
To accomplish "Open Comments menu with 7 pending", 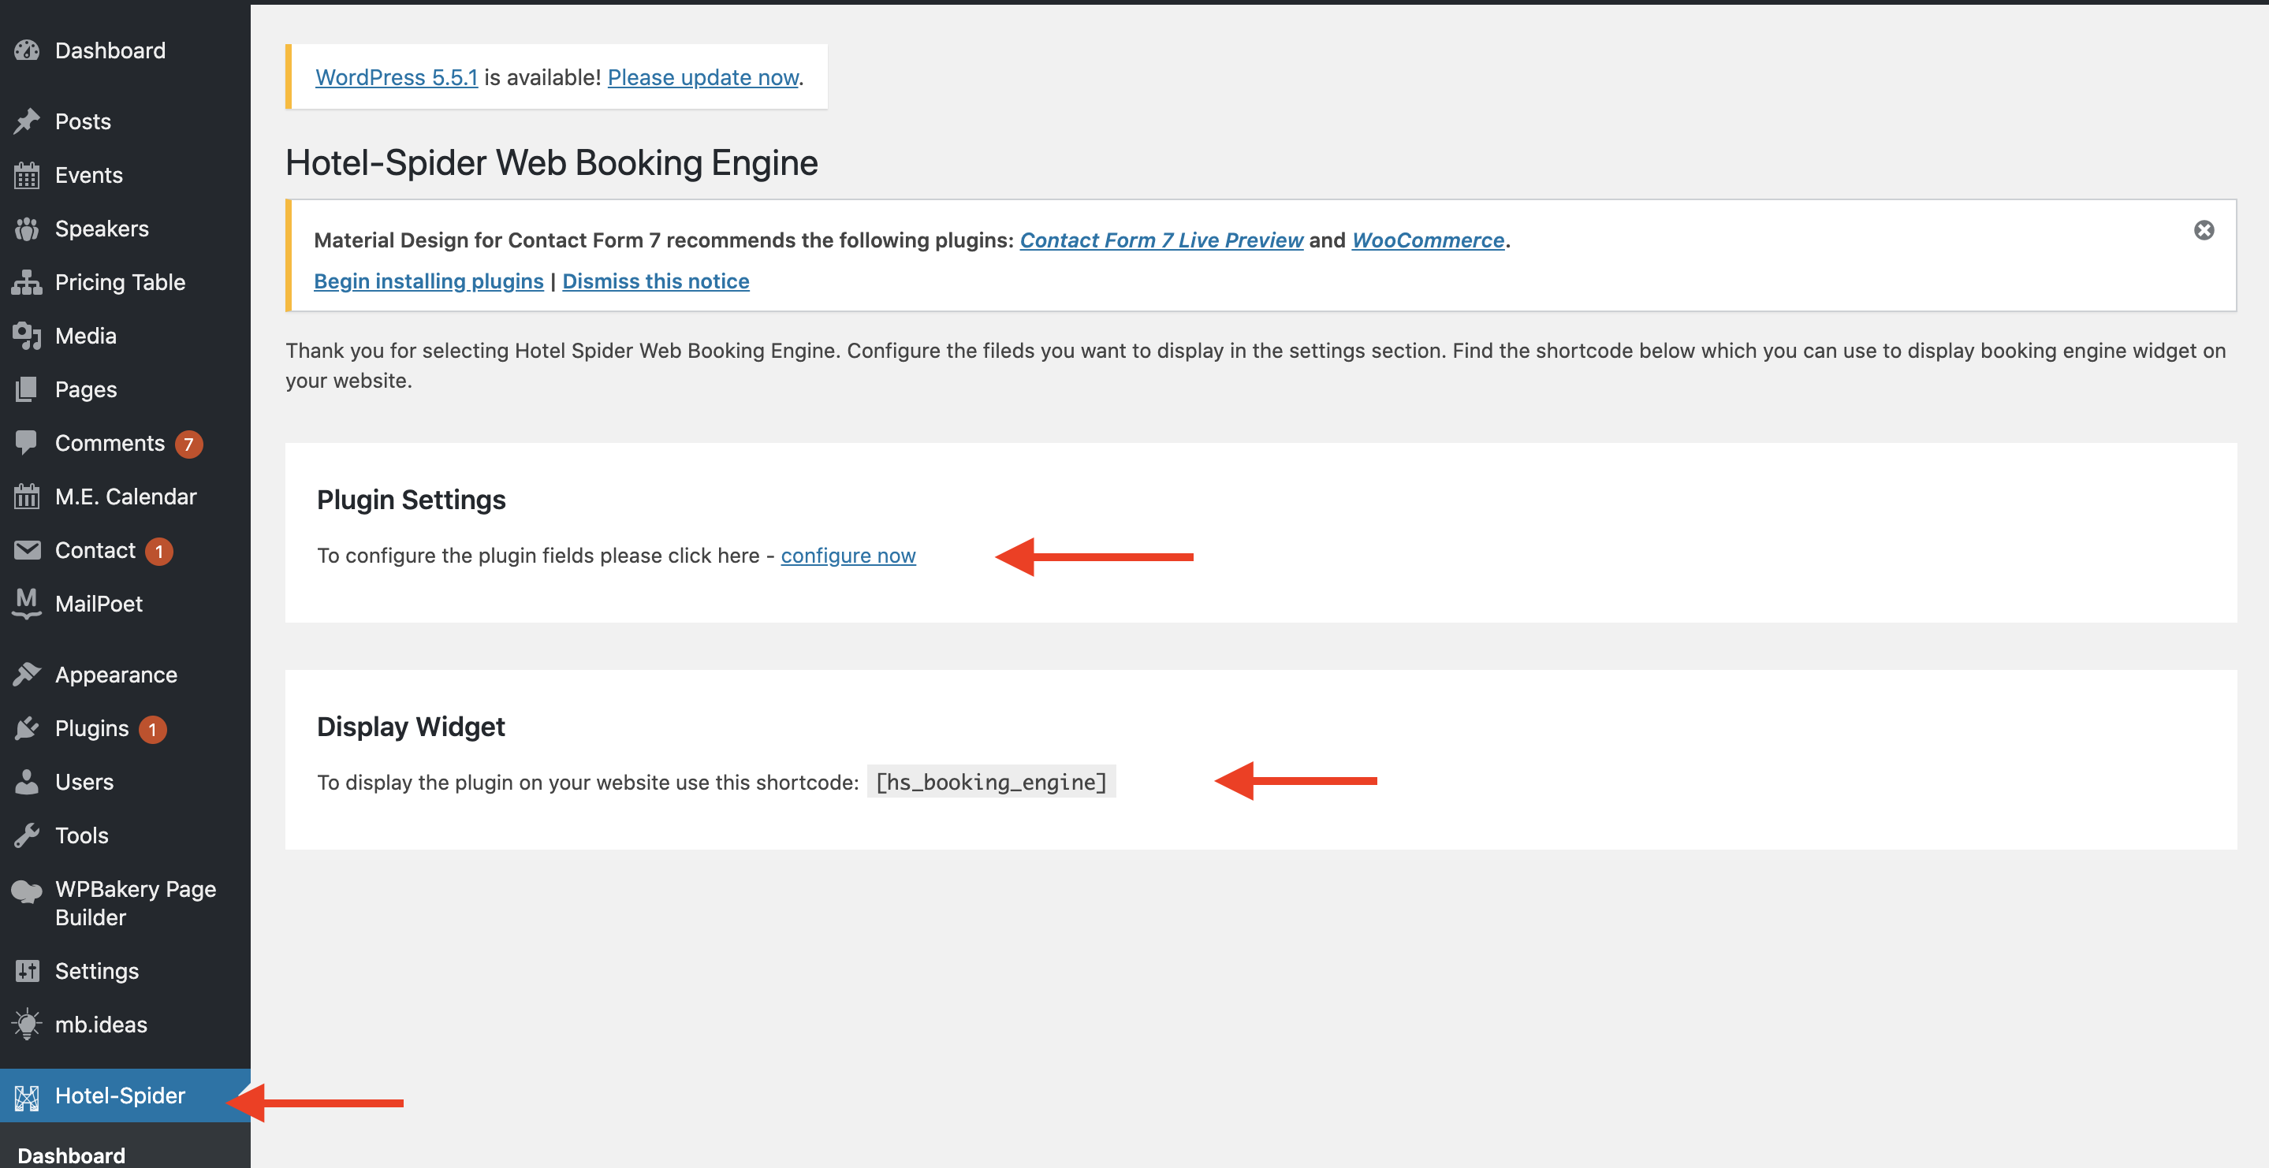I will pyautogui.click(x=110, y=443).
